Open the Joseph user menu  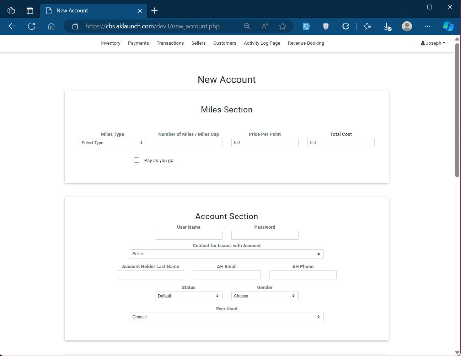[433, 43]
